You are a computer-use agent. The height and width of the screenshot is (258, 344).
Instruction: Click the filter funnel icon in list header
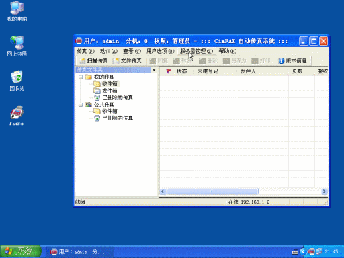coord(168,71)
